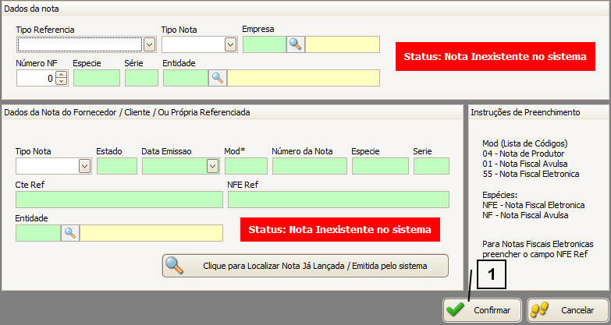
Task: Click the lower Entidade code field below Cte Ref
Action: pyautogui.click(x=38, y=233)
